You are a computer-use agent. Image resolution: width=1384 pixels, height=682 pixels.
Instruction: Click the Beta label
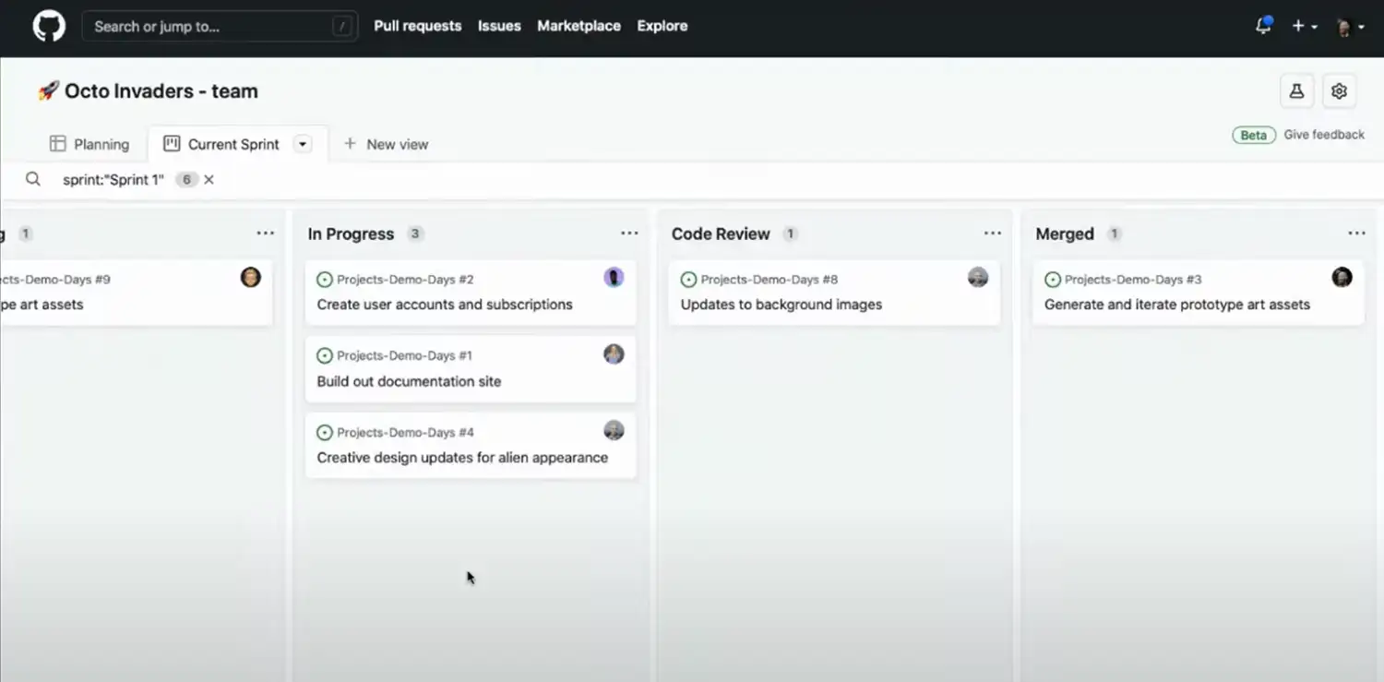pos(1254,135)
